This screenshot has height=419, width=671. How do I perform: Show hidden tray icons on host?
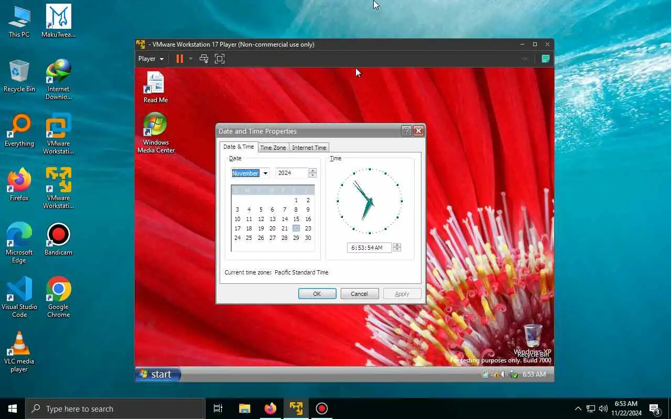(x=578, y=409)
